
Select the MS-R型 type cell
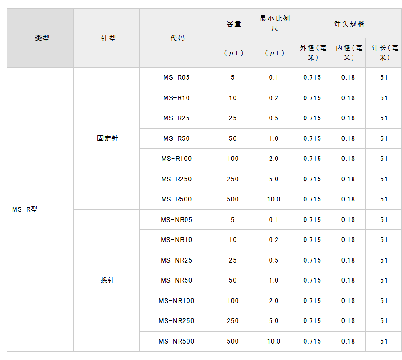pyautogui.click(x=25, y=209)
